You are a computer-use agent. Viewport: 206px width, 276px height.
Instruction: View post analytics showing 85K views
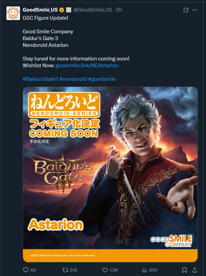coord(150,270)
